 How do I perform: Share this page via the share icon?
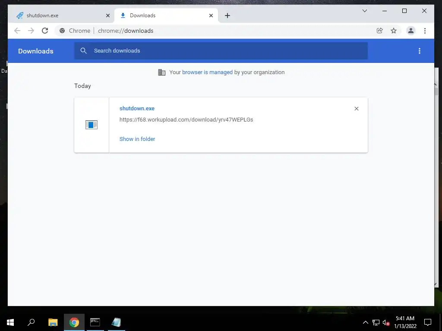(380, 31)
